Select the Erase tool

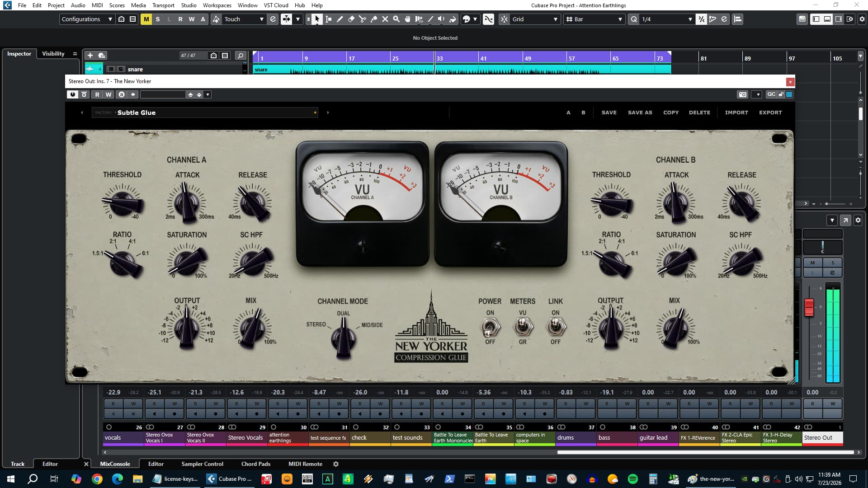[351, 19]
